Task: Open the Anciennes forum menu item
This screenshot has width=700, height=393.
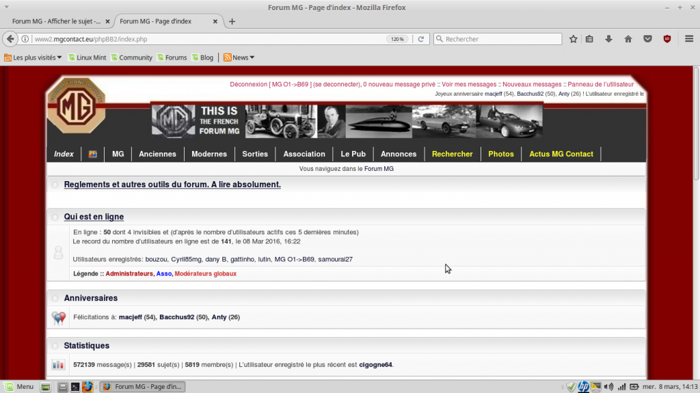Action: click(157, 154)
